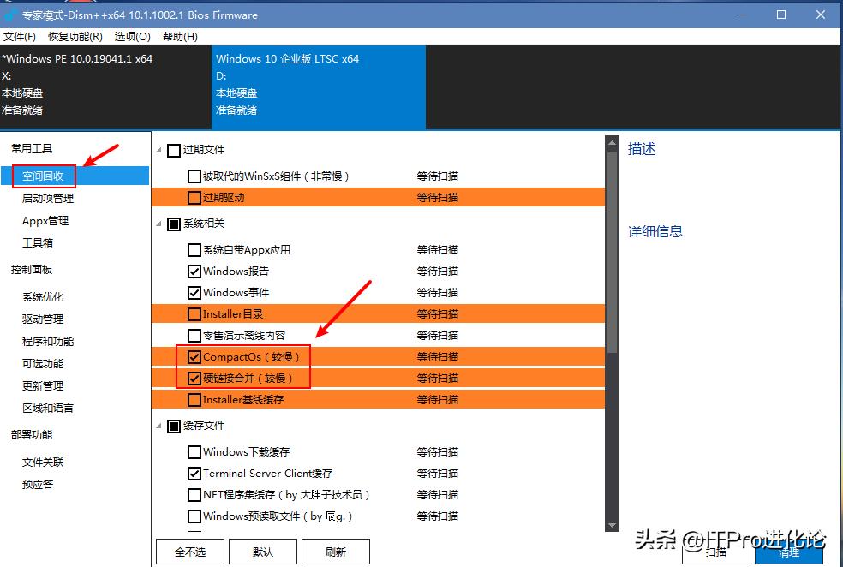
Task: Collapse the 过期文件 group
Action: coord(160,147)
